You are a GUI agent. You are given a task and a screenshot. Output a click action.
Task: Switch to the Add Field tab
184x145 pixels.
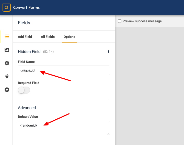(x=25, y=37)
